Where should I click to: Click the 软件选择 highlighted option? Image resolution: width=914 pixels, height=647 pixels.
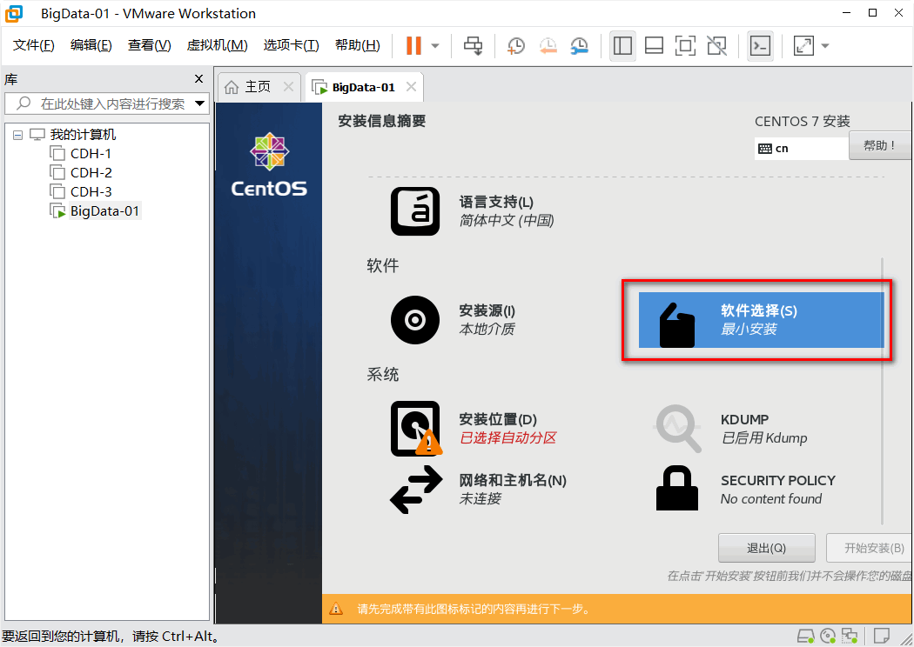click(x=757, y=320)
